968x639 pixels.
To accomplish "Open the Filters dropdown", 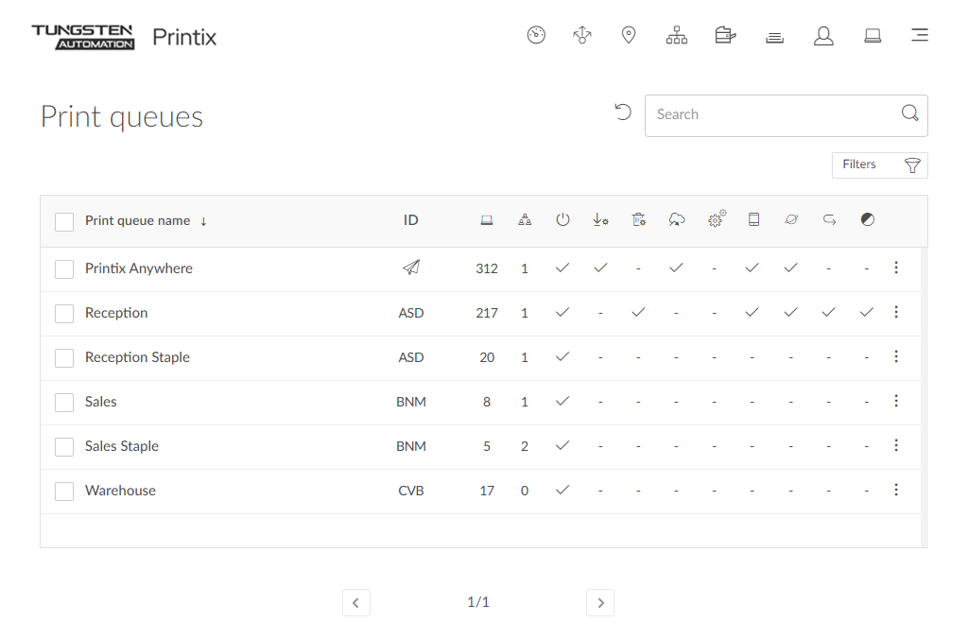I will [879, 165].
